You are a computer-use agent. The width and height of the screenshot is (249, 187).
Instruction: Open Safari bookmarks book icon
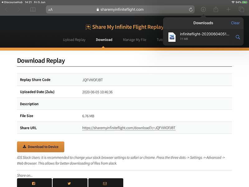pos(33,10)
